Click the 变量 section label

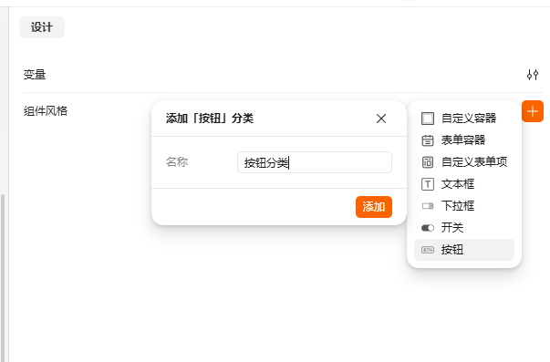(x=35, y=75)
